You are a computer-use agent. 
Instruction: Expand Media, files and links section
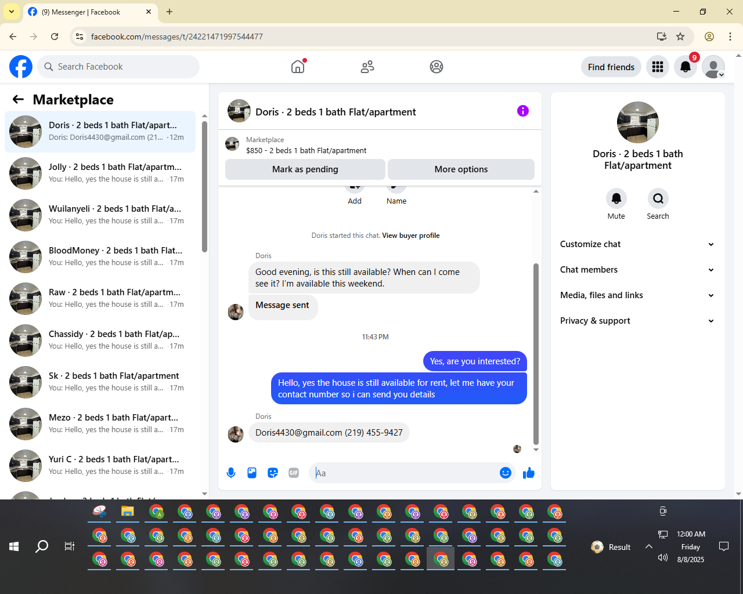coord(637,295)
